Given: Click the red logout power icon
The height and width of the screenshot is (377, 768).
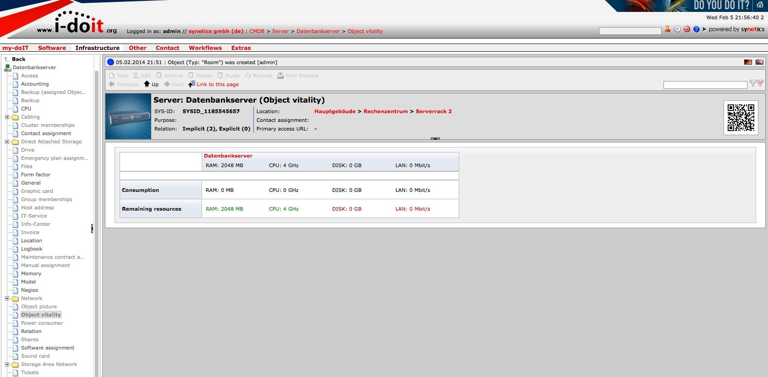Looking at the screenshot, I should 687,29.
